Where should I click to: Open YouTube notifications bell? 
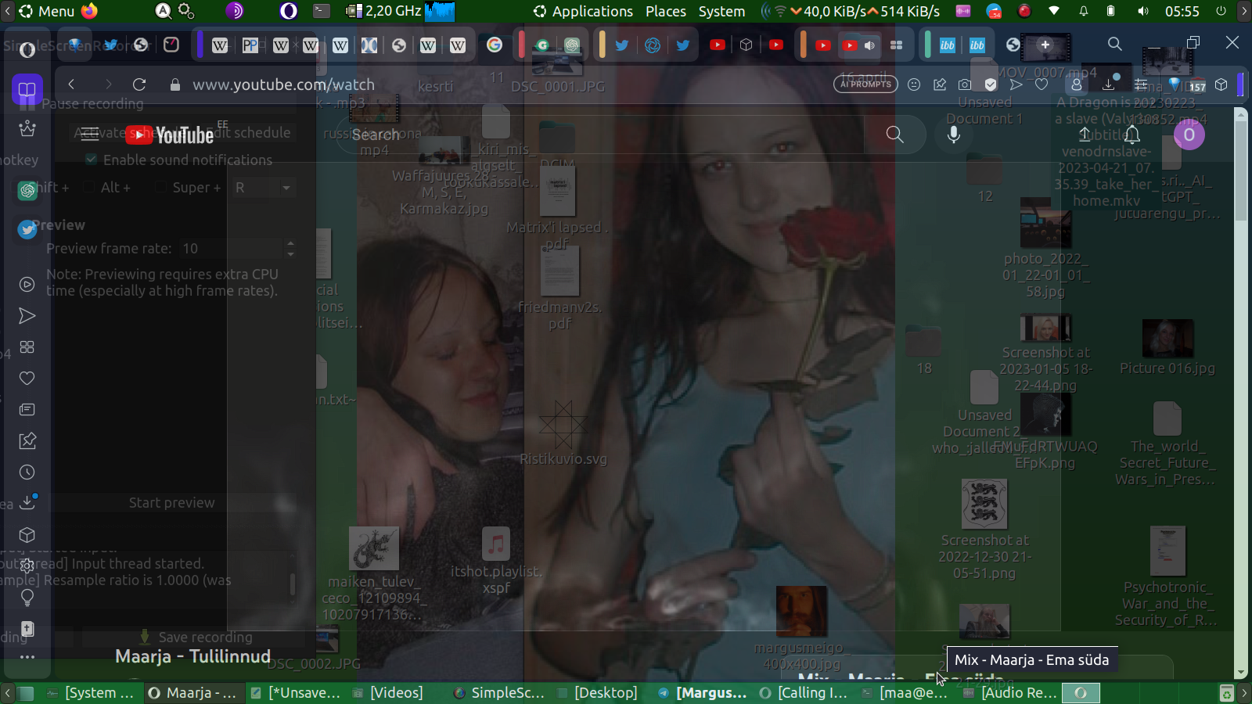(x=1132, y=135)
